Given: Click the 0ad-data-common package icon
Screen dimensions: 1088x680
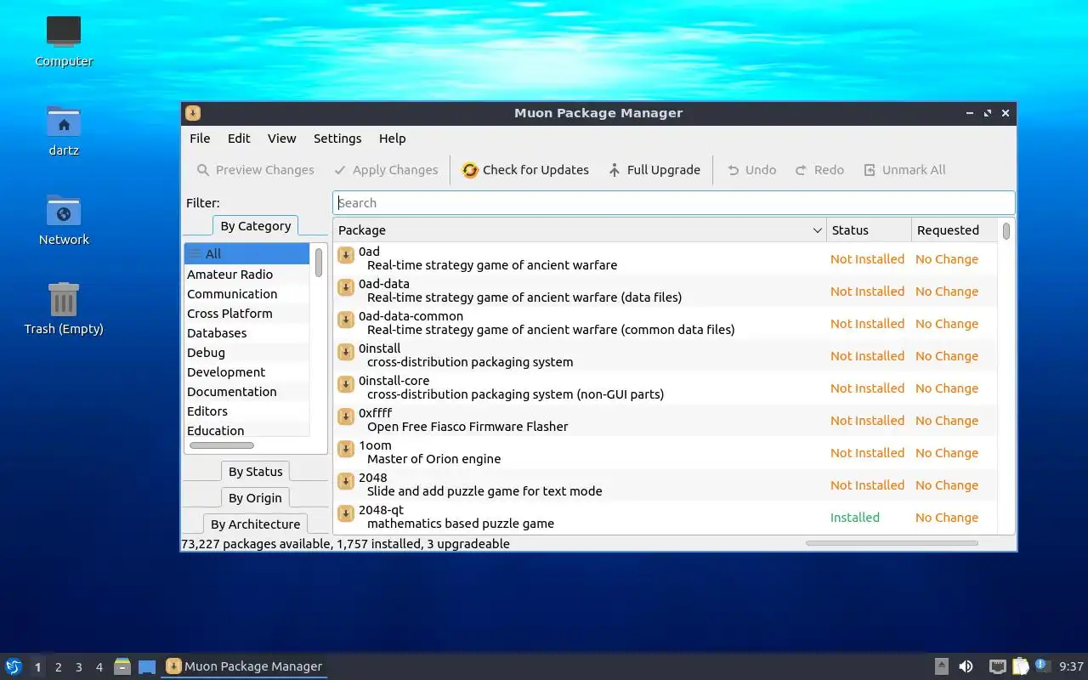Looking at the screenshot, I should click(346, 320).
